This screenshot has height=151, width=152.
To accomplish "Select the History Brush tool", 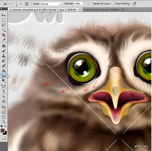I will pyautogui.click(x=4, y=61).
